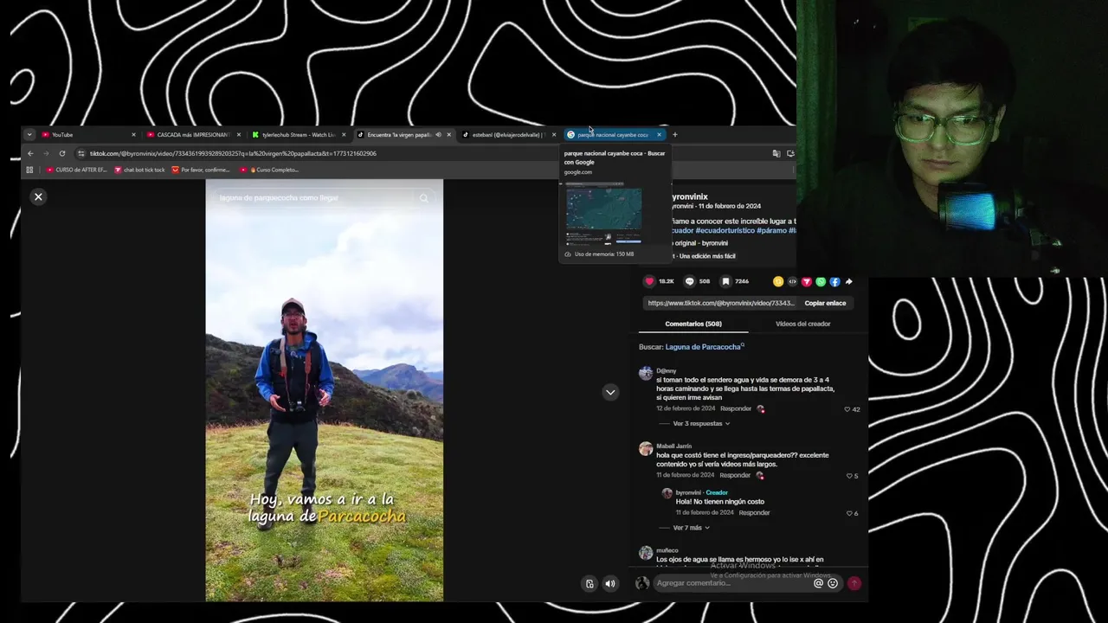This screenshot has width=1108, height=623.
Task: Toggle video mute speaker button
Action: coord(610,583)
